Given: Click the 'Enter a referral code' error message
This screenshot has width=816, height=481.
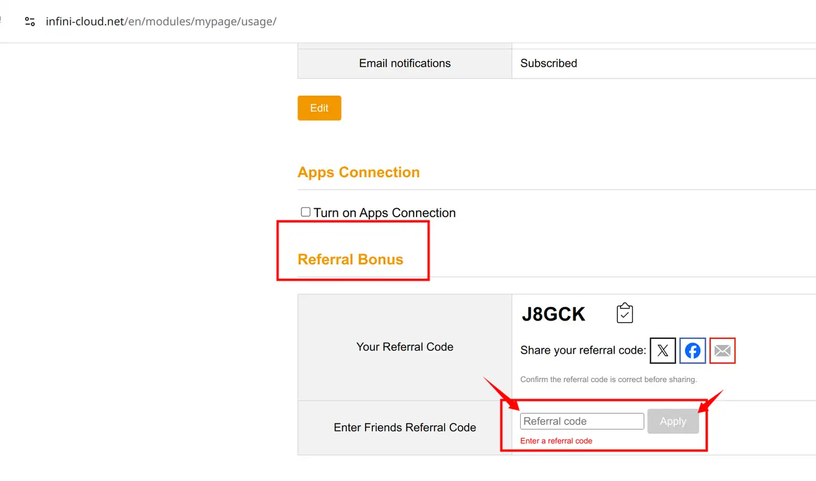Looking at the screenshot, I should pyautogui.click(x=556, y=441).
